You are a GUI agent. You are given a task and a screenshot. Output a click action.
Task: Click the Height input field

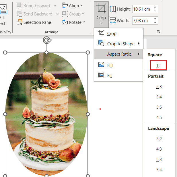point(143,9)
